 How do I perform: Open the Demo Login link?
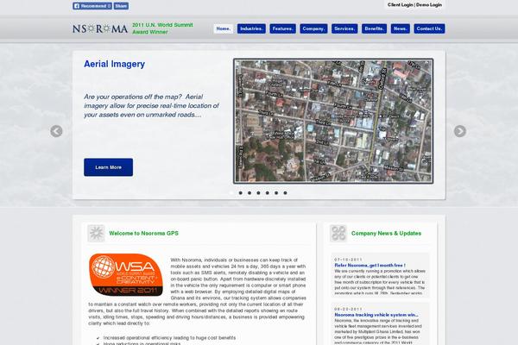pyautogui.click(x=429, y=5)
